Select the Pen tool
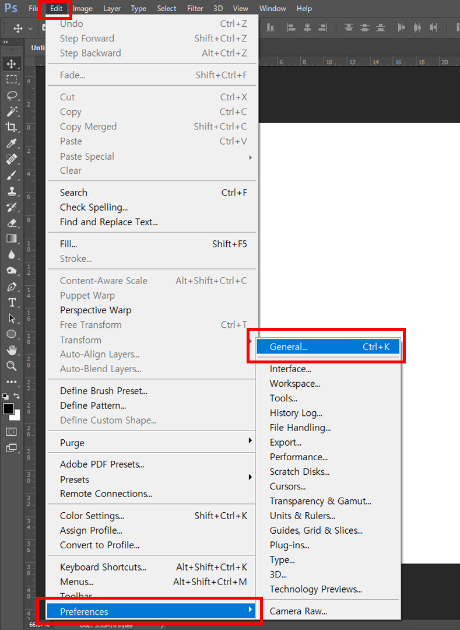This screenshot has width=460, height=630. (x=11, y=286)
